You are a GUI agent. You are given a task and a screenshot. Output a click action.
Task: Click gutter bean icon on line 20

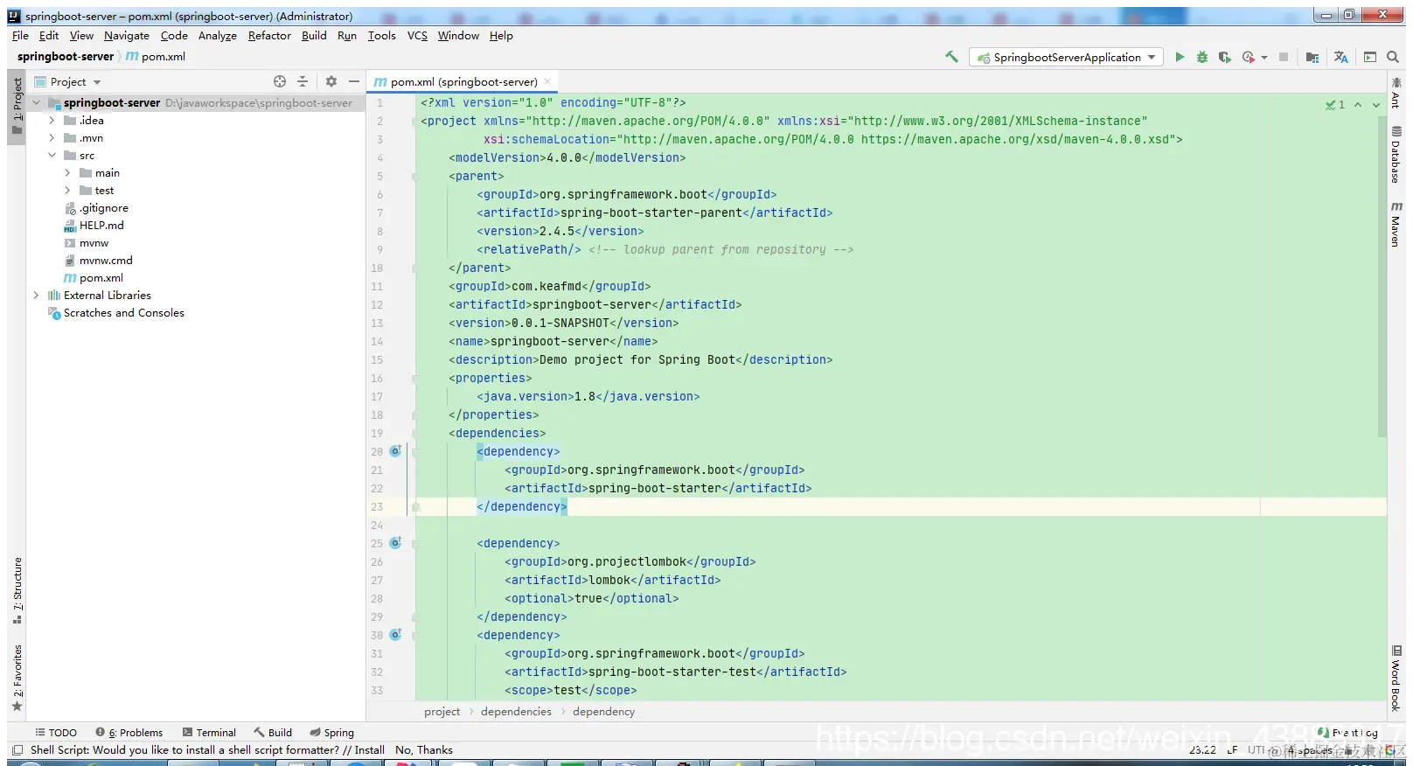pos(395,451)
